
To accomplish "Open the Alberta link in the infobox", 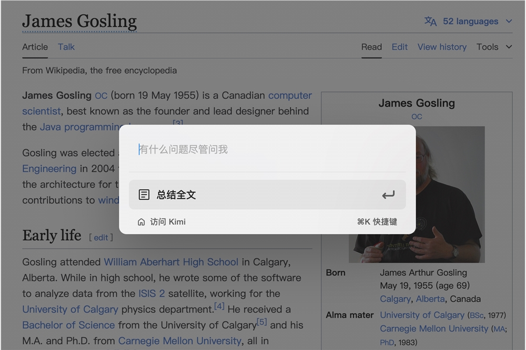I will [430, 298].
